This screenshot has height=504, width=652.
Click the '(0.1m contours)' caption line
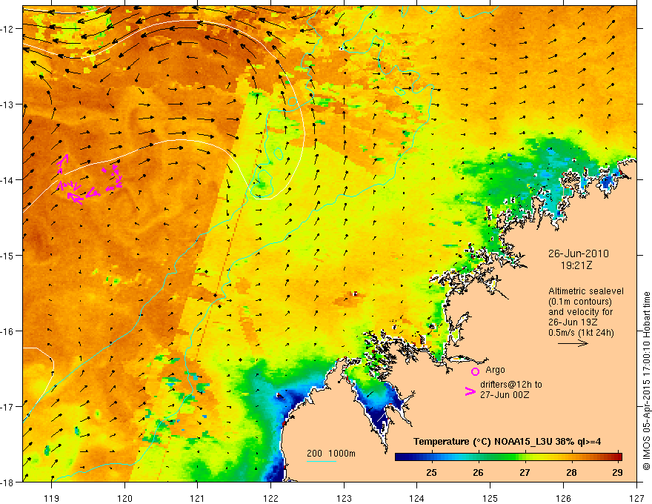tap(580, 302)
